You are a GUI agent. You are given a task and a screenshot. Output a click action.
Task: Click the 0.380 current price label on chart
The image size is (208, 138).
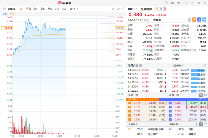click(7, 28)
